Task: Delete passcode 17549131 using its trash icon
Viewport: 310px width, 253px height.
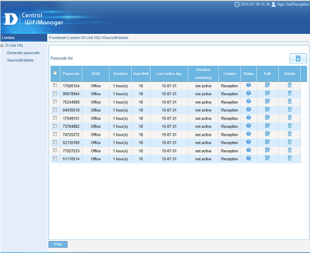Action: tap(290, 118)
